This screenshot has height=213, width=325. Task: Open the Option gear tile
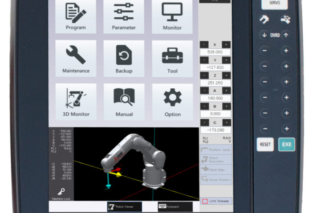coord(172,102)
